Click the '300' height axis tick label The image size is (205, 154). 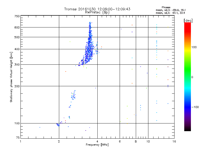(17, 65)
